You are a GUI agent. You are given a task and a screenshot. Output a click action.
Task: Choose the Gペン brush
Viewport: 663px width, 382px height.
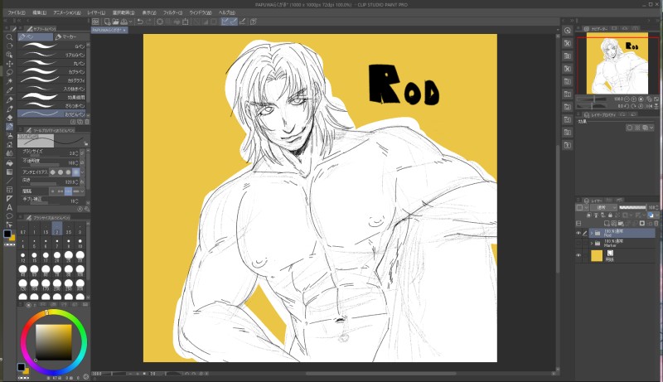click(53, 46)
